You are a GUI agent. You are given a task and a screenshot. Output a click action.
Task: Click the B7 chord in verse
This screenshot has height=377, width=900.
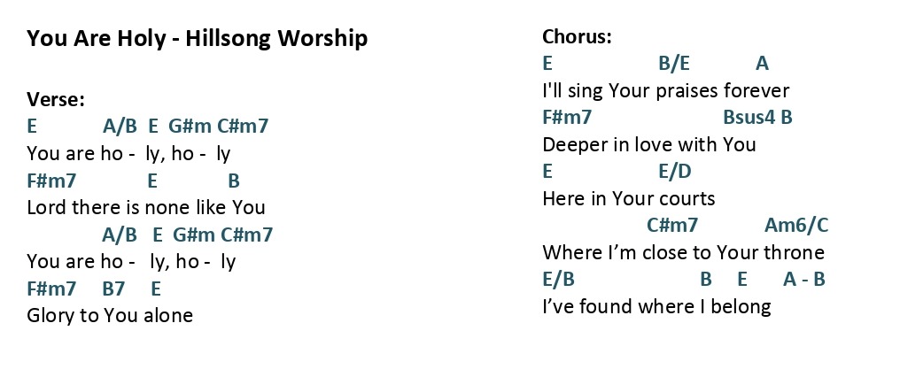(x=113, y=289)
